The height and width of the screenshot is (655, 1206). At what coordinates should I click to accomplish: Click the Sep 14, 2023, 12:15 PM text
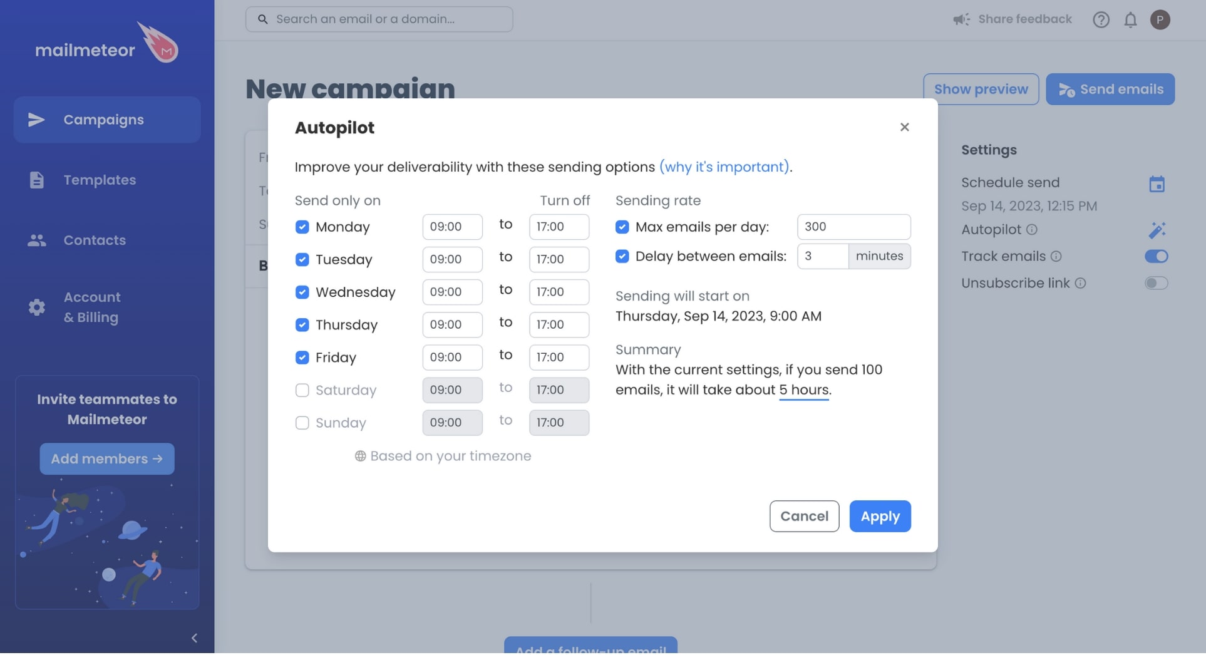click(x=1029, y=206)
